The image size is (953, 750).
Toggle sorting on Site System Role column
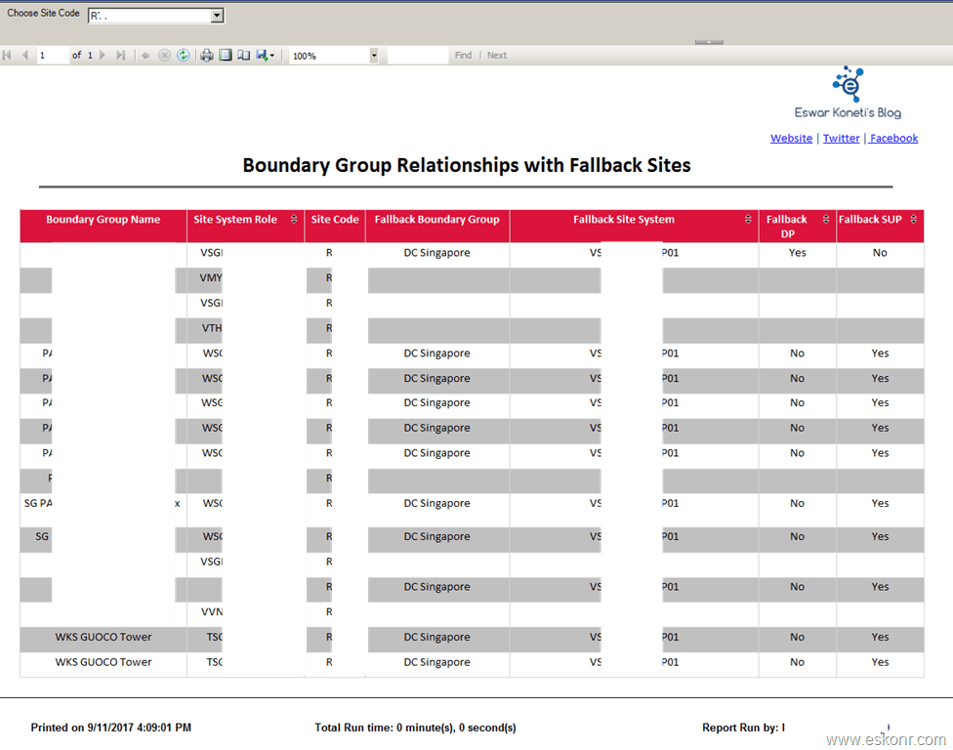pyautogui.click(x=293, y=219)
